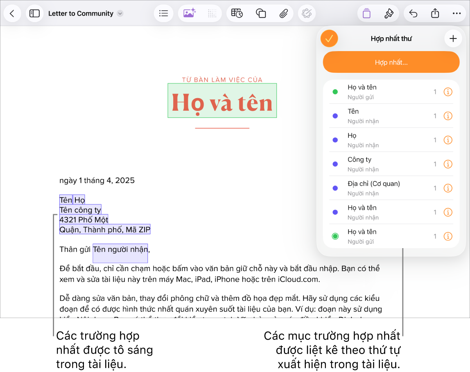Select the Địa chỉ (Cơ quan) field row
470x372 pixels.
coord(391,188)
